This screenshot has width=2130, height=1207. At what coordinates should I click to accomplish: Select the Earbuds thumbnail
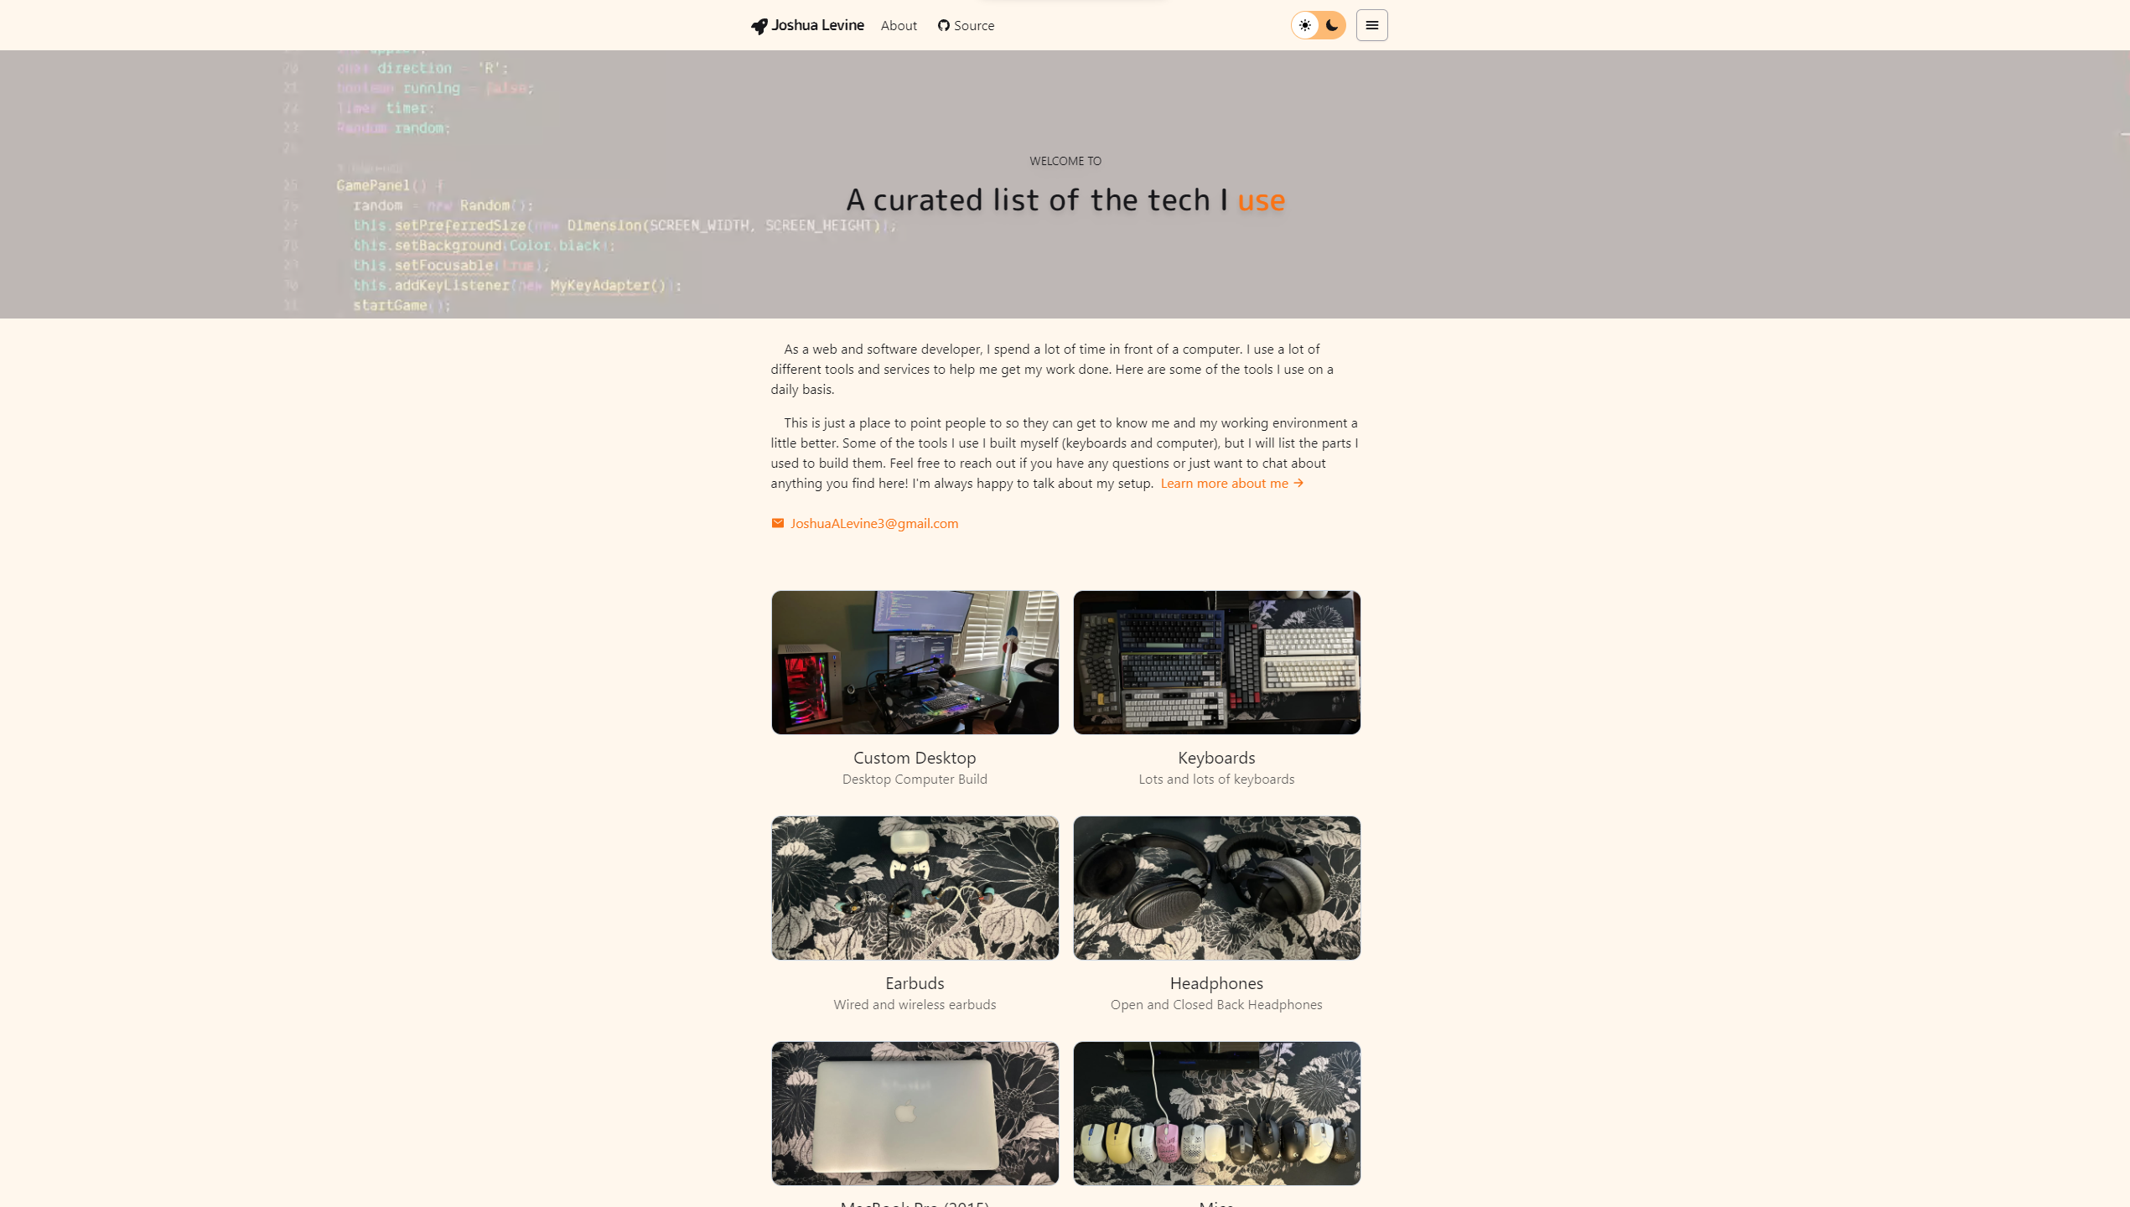[915, 887]
